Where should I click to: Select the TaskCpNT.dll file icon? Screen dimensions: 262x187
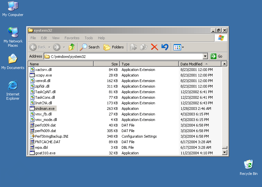coord(32,92)
